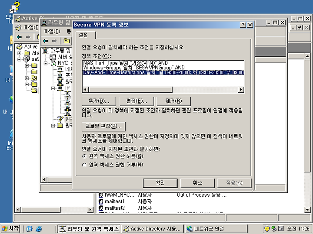Click the 오전 11:26 system clock
The width and height of the screenshot is (313, 234).
(x=298, y=229)
